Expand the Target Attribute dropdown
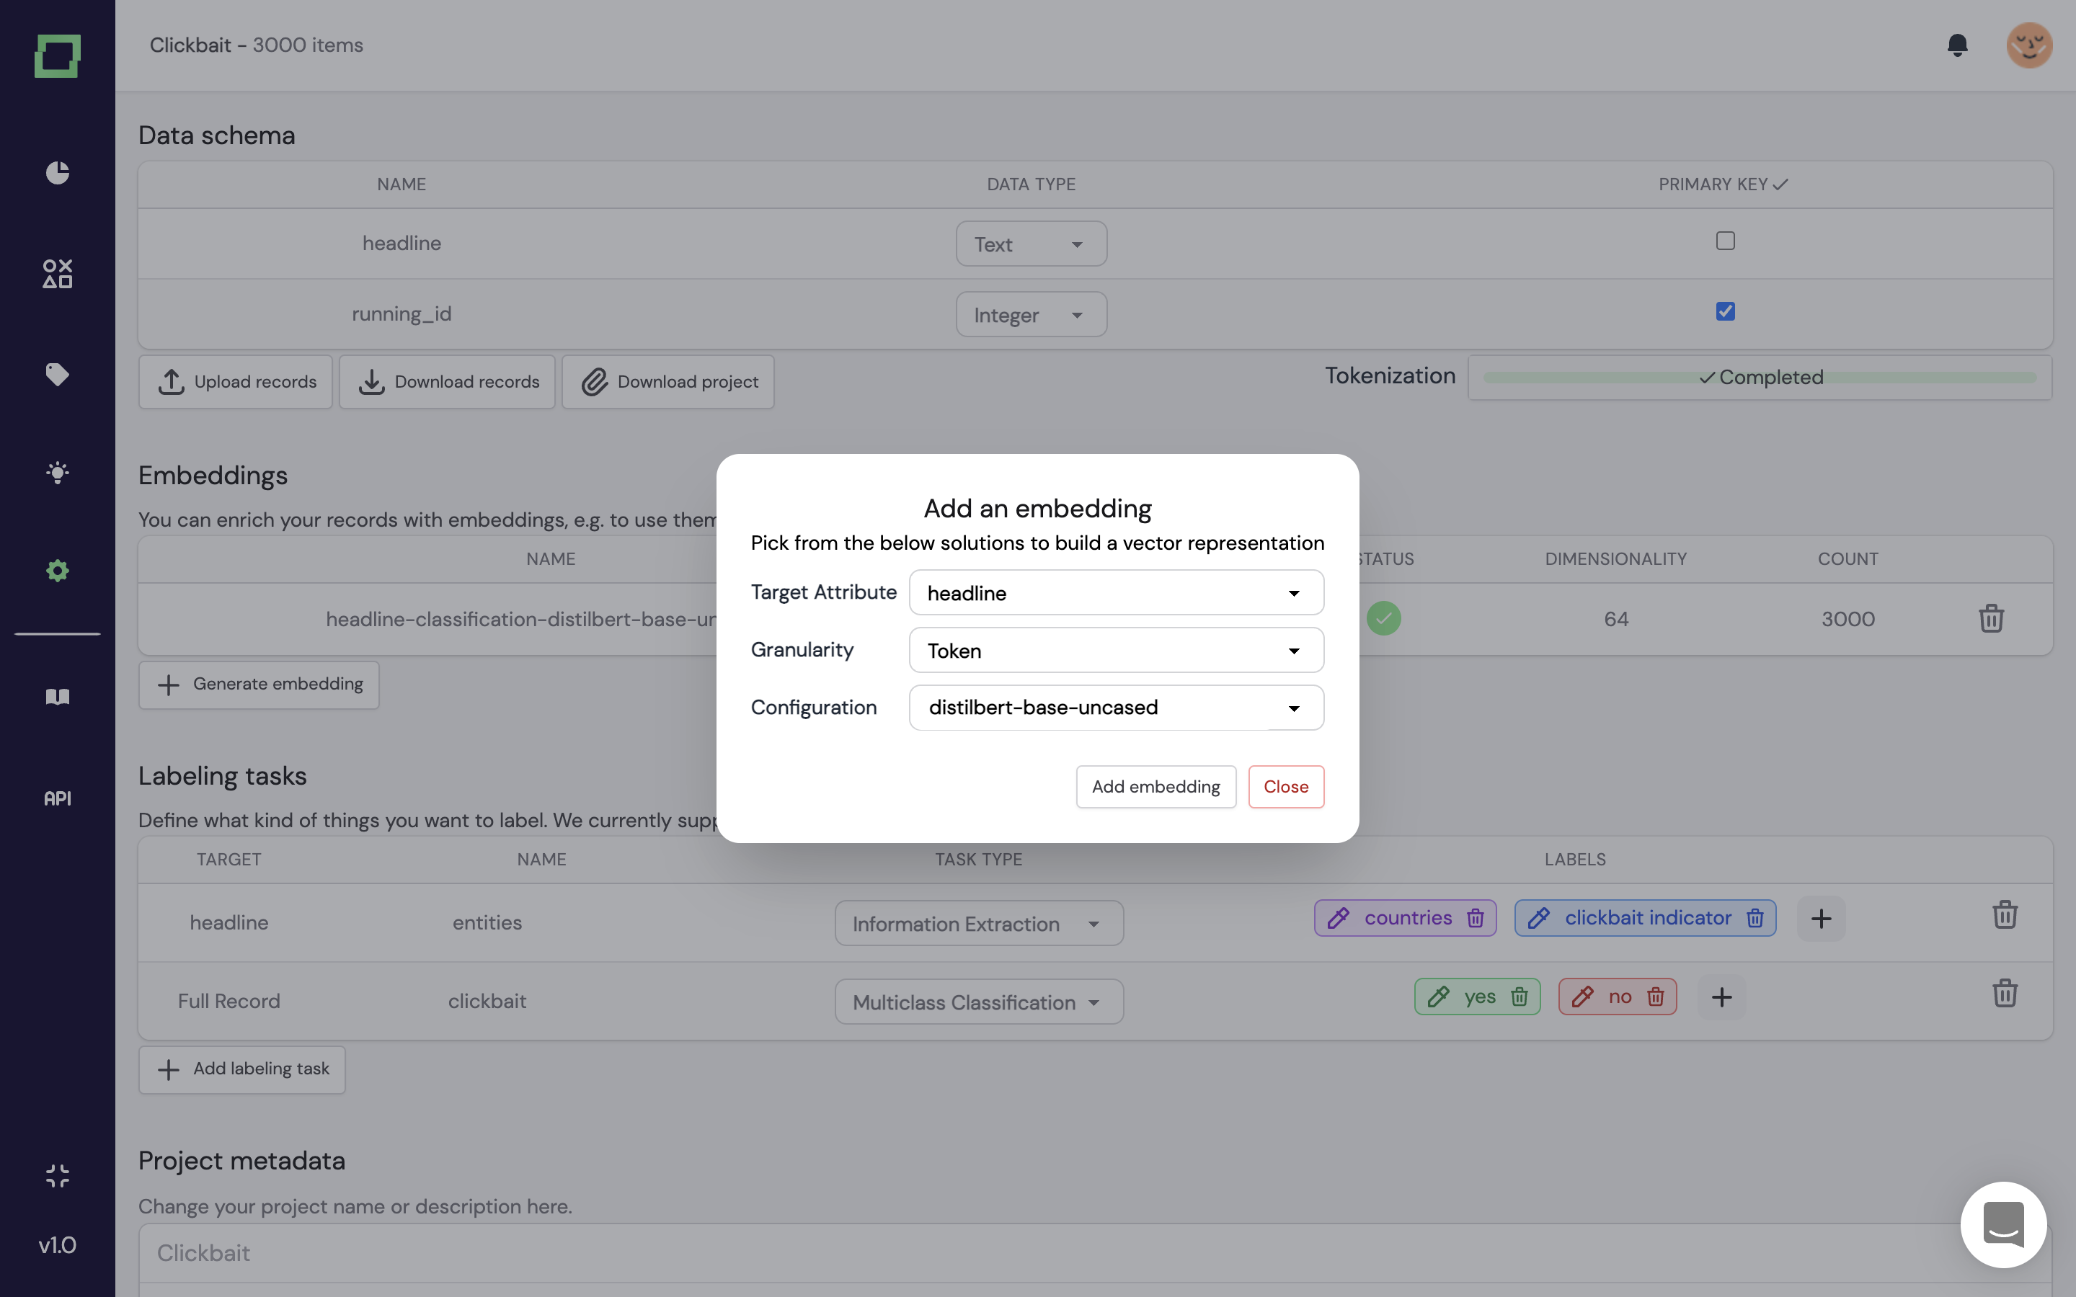 pos(1116,593)
